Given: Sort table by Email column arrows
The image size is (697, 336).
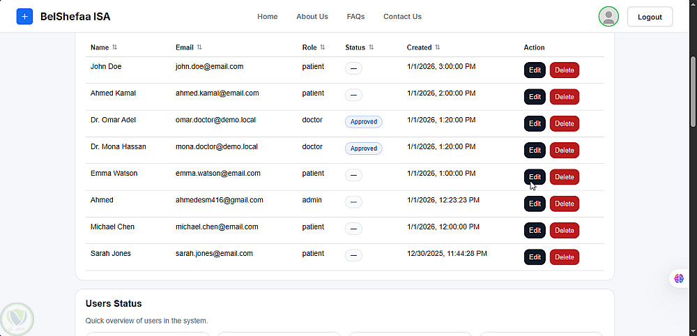Looking at the screenshot, I should [199, 47].
